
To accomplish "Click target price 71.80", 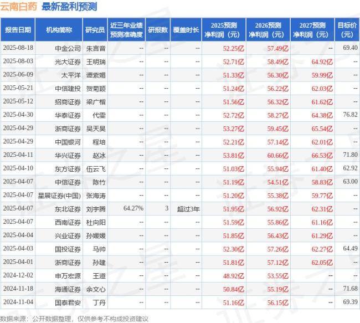I will pos(350,155).
